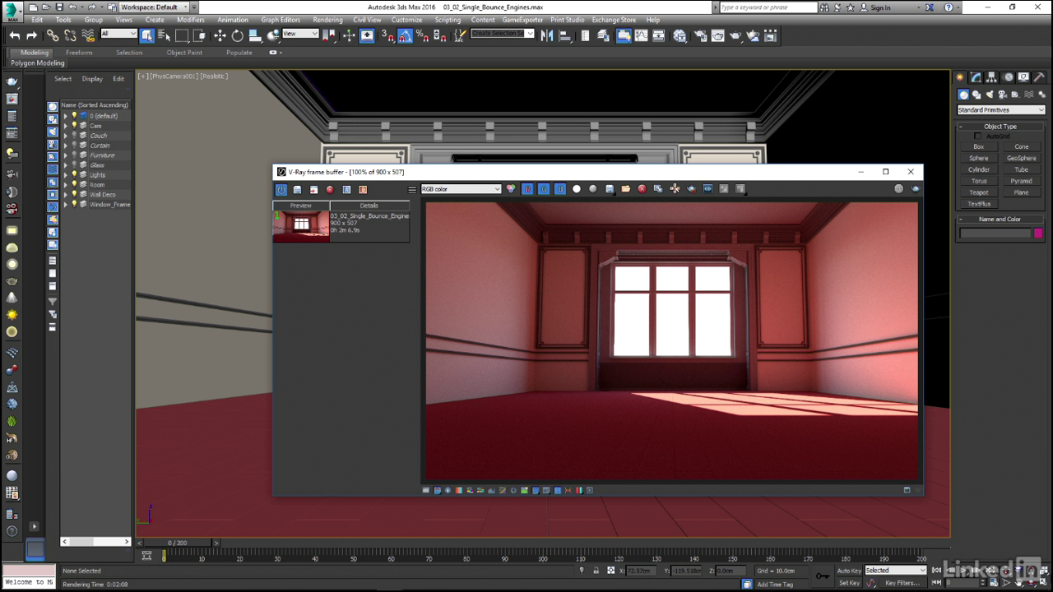Show Shapes category in Create panel

976,95
